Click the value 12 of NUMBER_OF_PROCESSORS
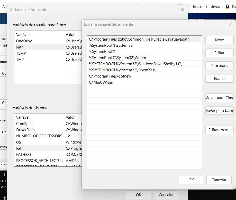Image resolution: width=236 pixels, height=200 pixels. click(68, 136)
